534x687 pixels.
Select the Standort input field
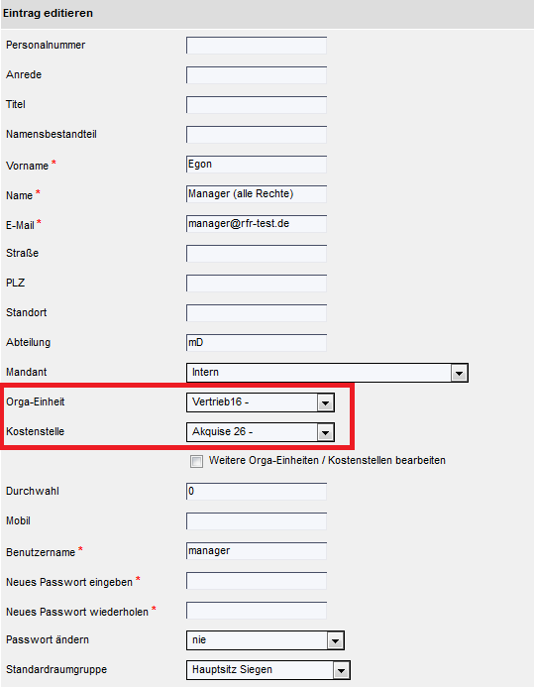pyautogui.click(x=257, y=313)
